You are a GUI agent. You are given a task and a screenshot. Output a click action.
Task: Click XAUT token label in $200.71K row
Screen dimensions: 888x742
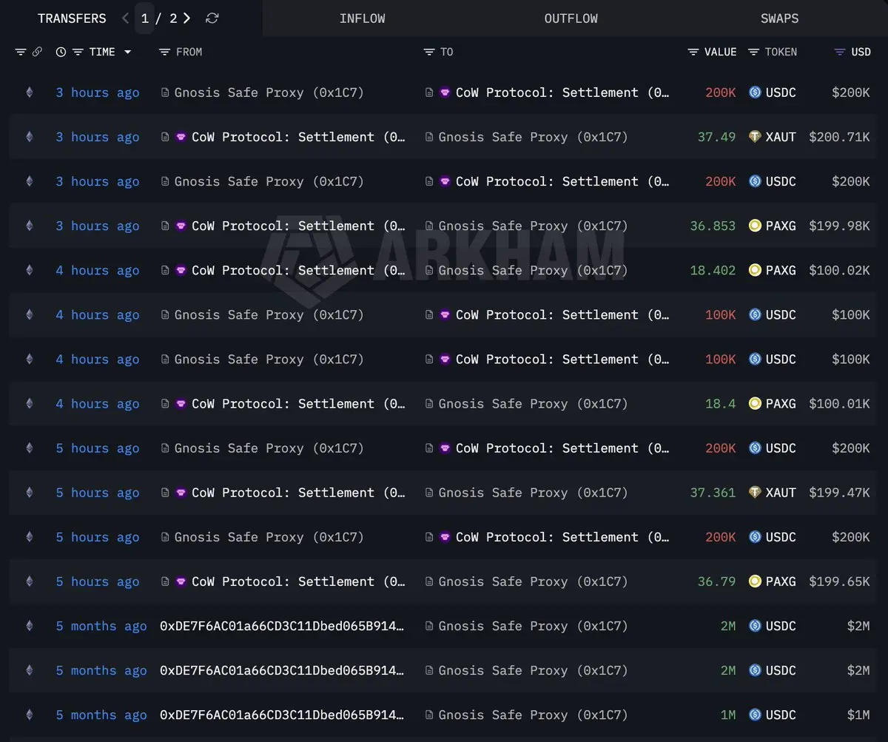(x=781, y=137)
